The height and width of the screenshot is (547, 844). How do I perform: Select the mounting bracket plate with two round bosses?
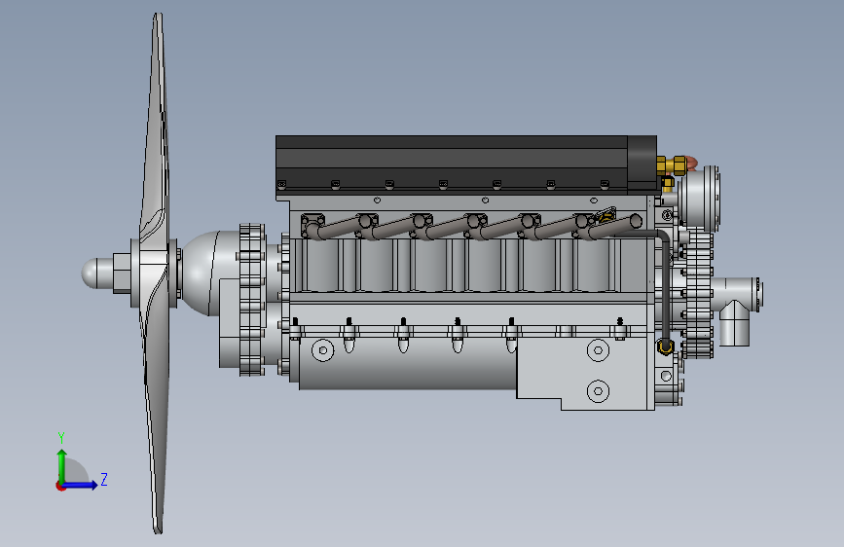(586, 372)
